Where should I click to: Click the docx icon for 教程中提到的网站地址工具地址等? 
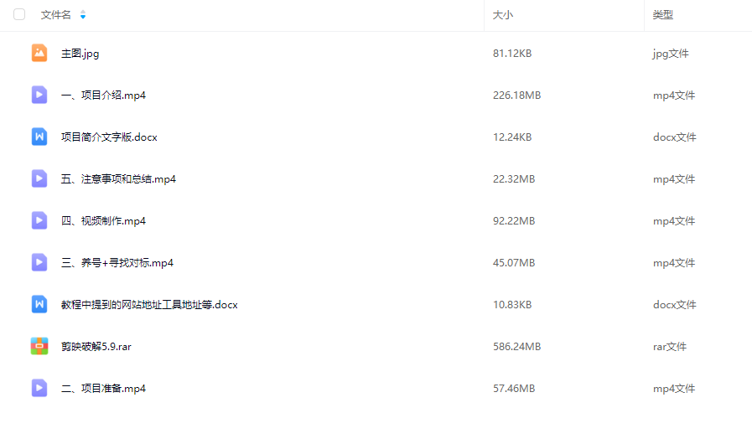click(39, 304)
